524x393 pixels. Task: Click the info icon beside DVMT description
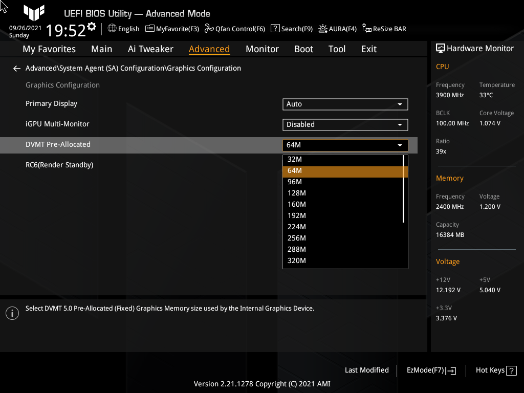(x=12, y=313)
